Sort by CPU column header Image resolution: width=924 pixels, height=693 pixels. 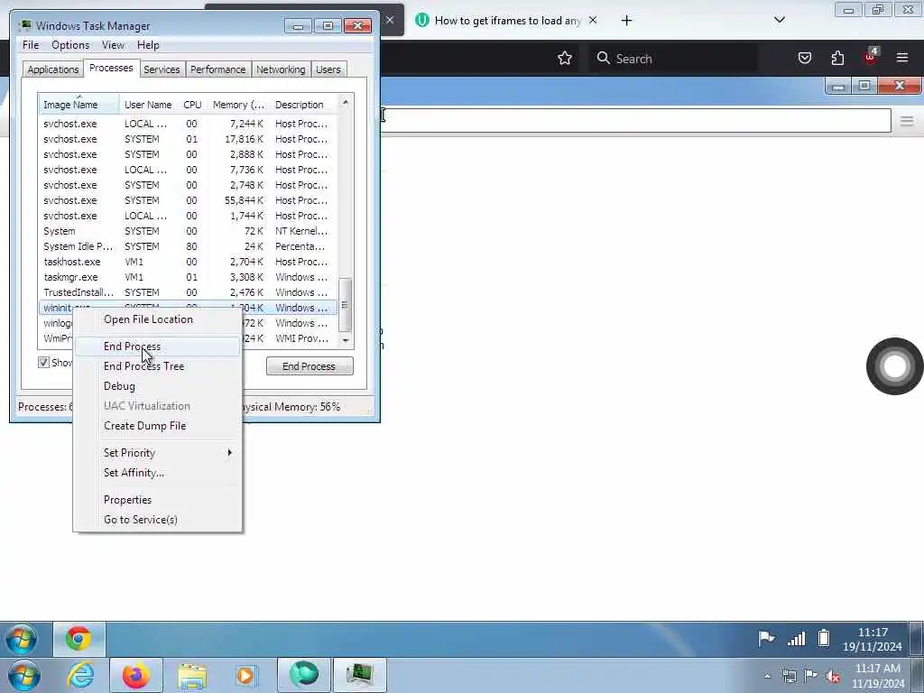coord(192,105)
